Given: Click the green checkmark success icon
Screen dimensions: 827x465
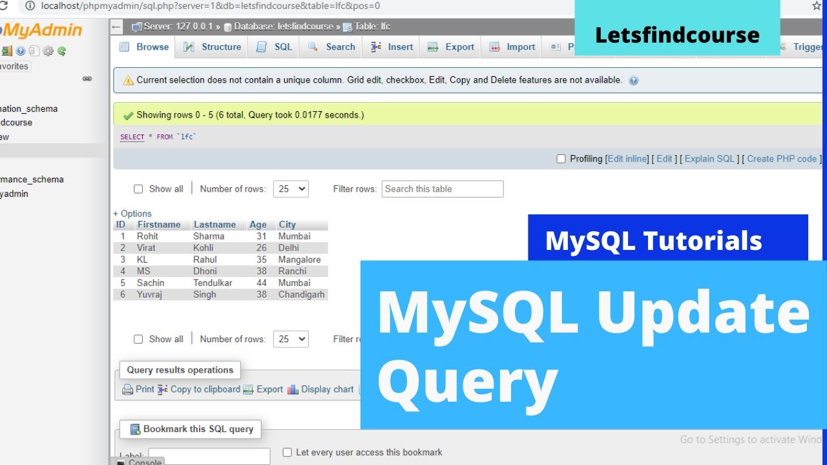Looking at the screenshot, I should pyautogui.click(x=128, y=116).
